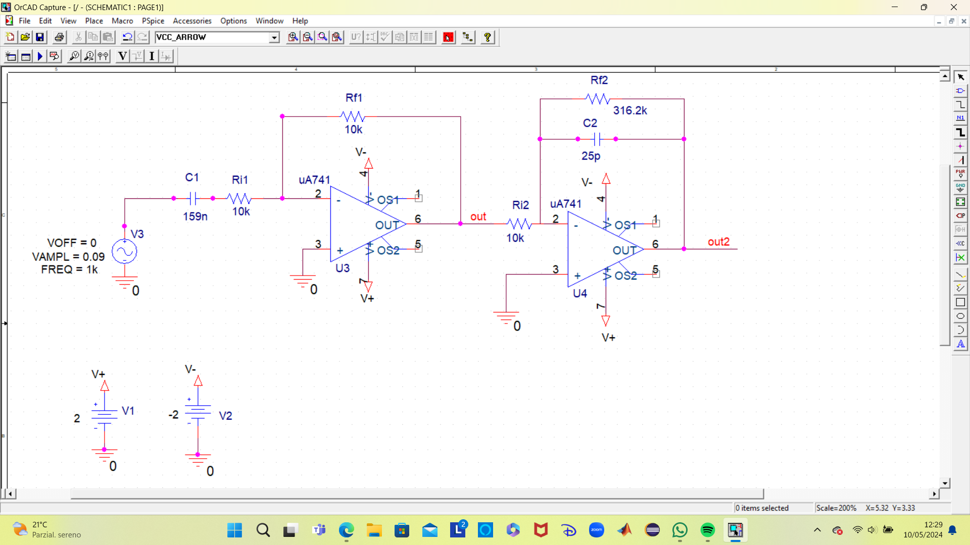Click the Run PSpice simulation play button

point(40,57)
